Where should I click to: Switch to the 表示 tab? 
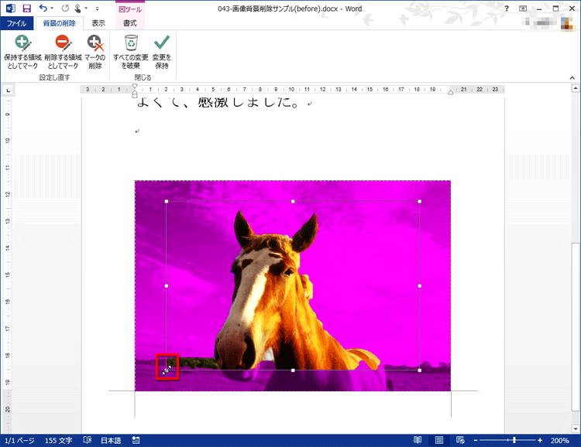tap(98, 23)
